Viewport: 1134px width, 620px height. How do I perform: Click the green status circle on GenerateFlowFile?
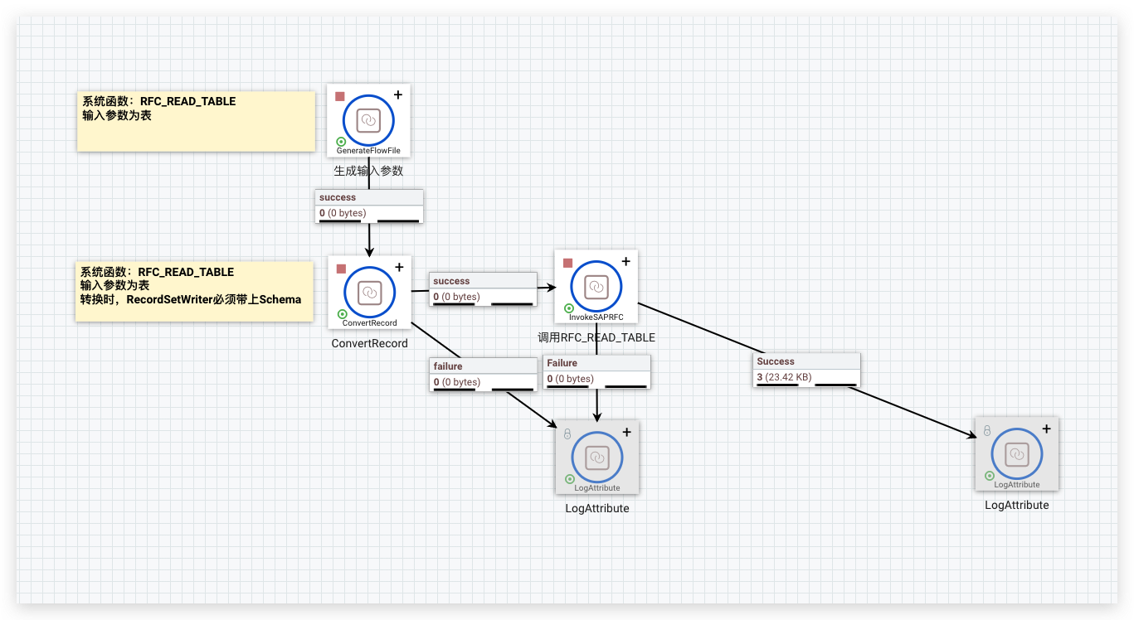coord(341,142)
